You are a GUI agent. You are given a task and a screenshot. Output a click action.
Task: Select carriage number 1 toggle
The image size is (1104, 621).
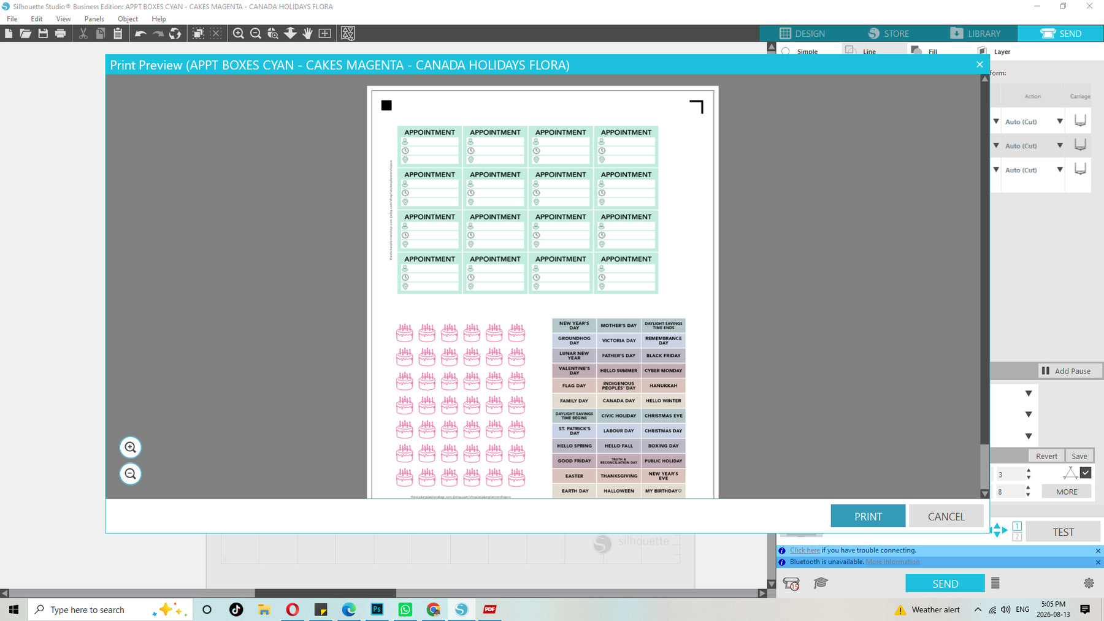click(1017, 526)
